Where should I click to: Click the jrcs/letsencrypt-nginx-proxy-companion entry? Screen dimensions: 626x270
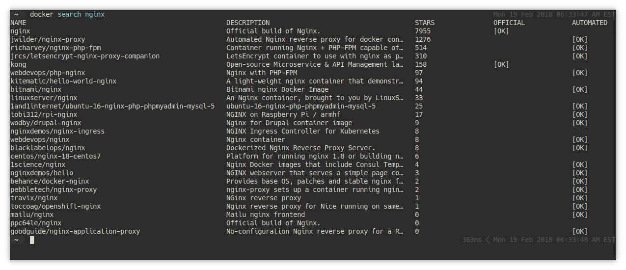85,56
